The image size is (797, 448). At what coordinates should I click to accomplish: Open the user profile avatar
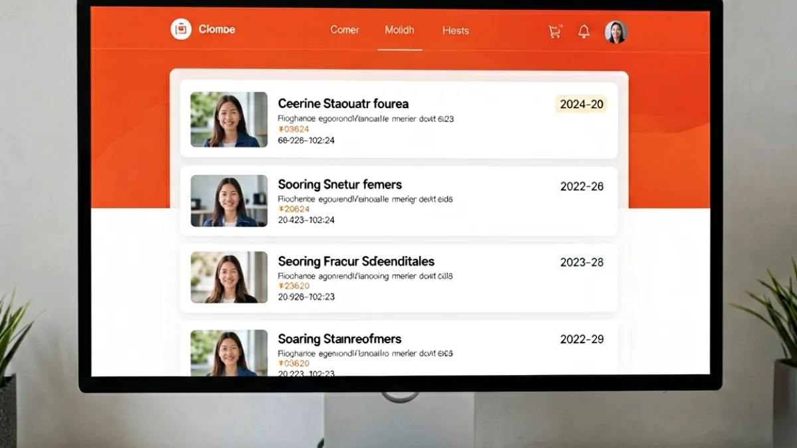point(616,32)
